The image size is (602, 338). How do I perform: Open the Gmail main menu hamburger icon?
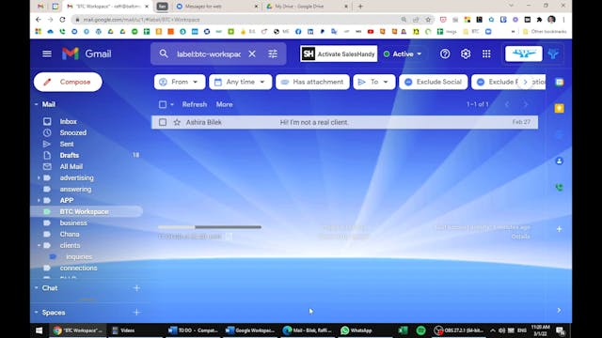[x=47, y=54]
